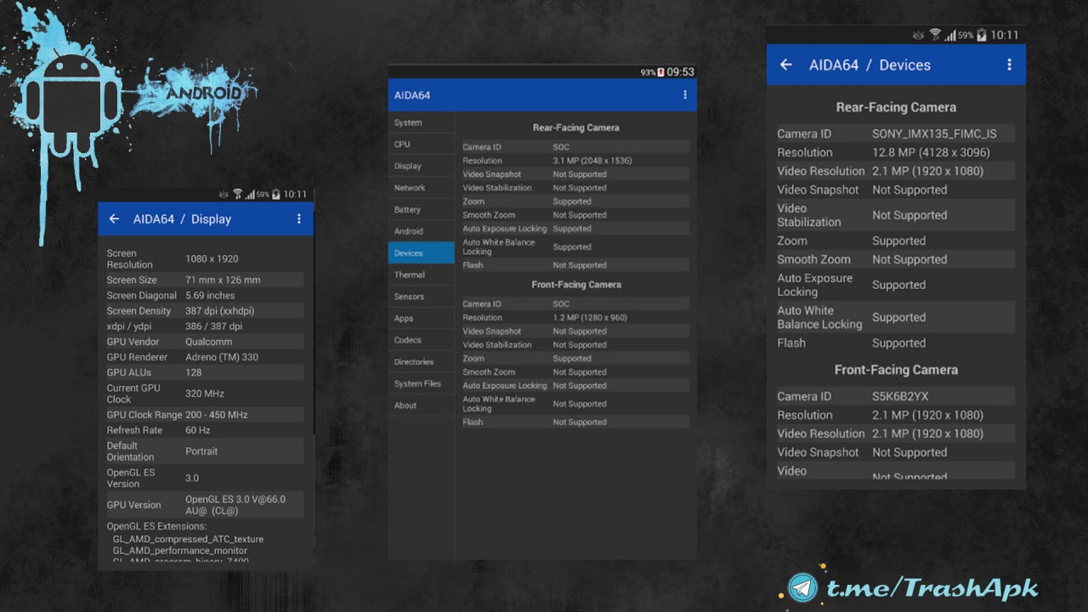The image size is (1088, 612).
Task: Tap the battery icon beside the 09:53 clock
Action: tap(660, 72)
